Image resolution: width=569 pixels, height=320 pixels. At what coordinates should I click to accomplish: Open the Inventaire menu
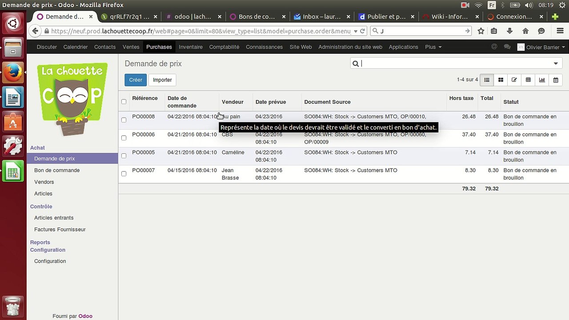[x=191, y=47]
